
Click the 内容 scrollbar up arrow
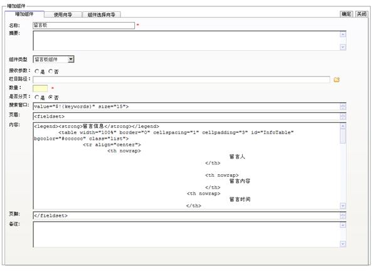[x=343, y=125]
